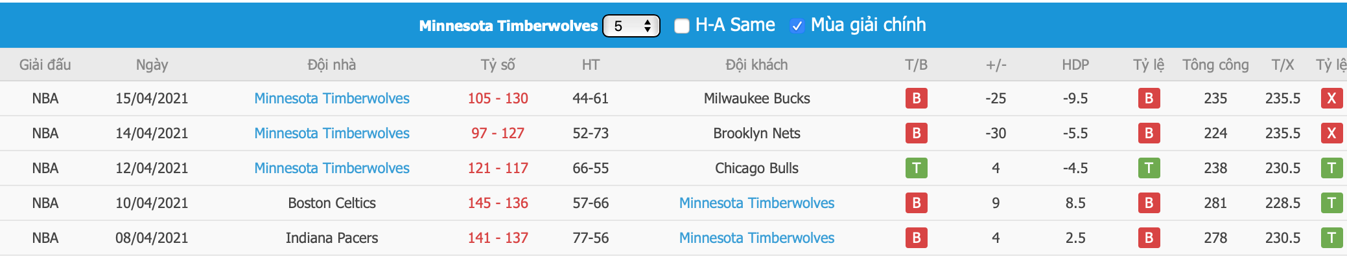The image size is (1347, 261).
Task: Click the 121 - 117 score
Action: [498, 168]
